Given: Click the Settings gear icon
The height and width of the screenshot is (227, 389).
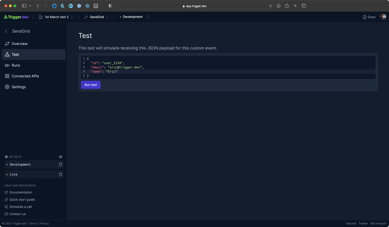Looking at the screenshot, I should [7, 87].
